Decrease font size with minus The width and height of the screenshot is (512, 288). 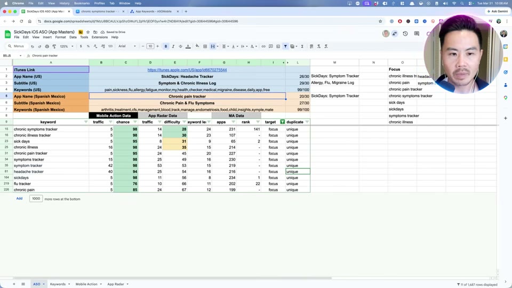click(x=143, y=46)
